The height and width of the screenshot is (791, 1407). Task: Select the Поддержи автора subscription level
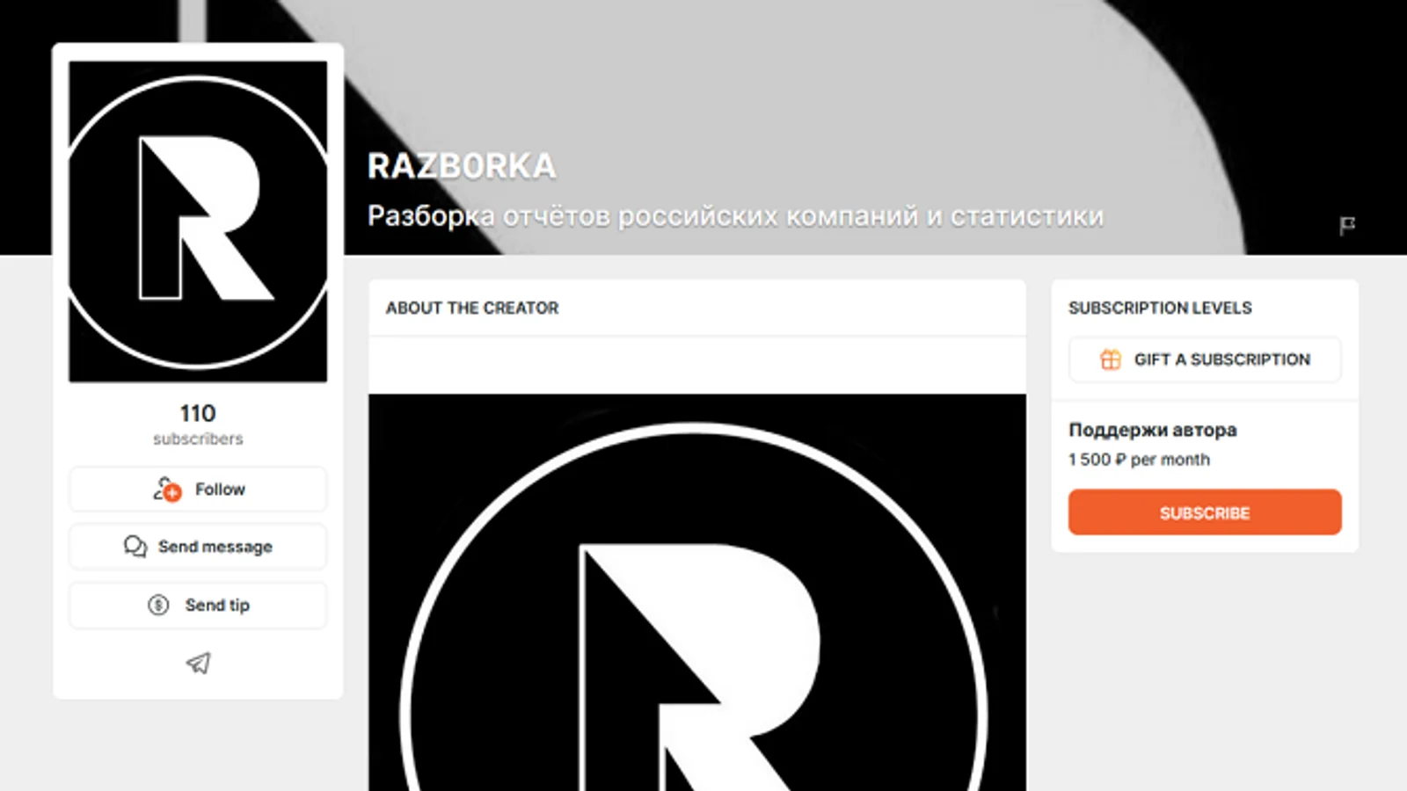pos(1153,431)
